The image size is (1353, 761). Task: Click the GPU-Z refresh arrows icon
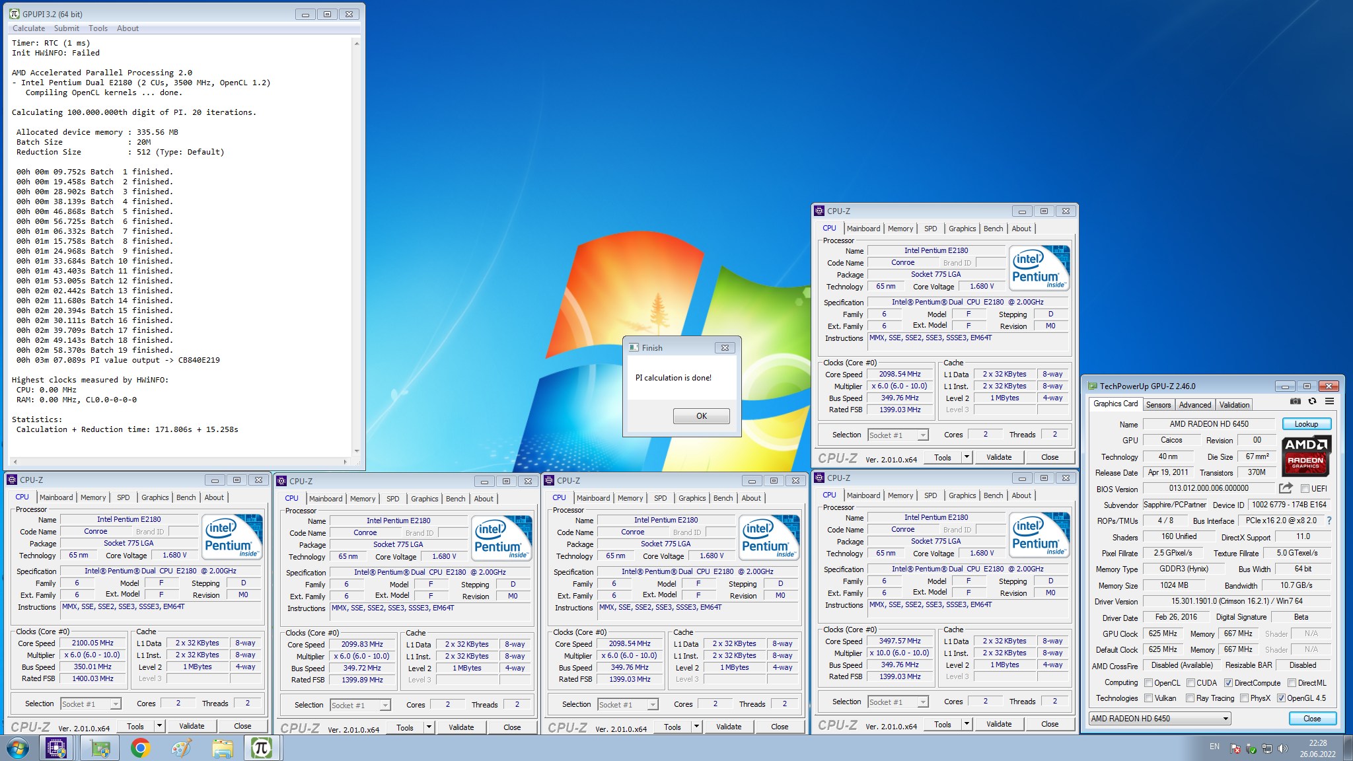[x=1312, y=401]
